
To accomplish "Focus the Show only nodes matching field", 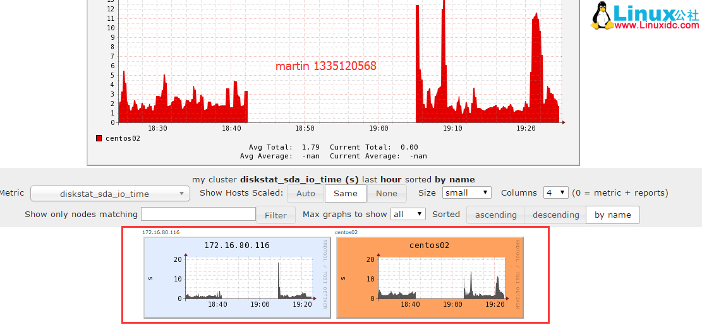I will [x=198, y=215].
